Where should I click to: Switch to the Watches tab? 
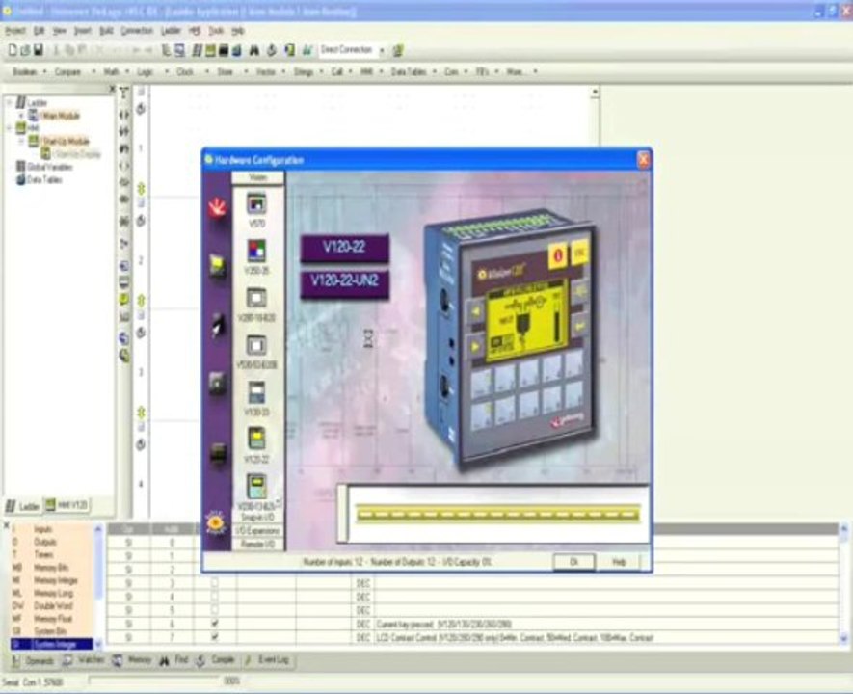[x=83, y=660]
